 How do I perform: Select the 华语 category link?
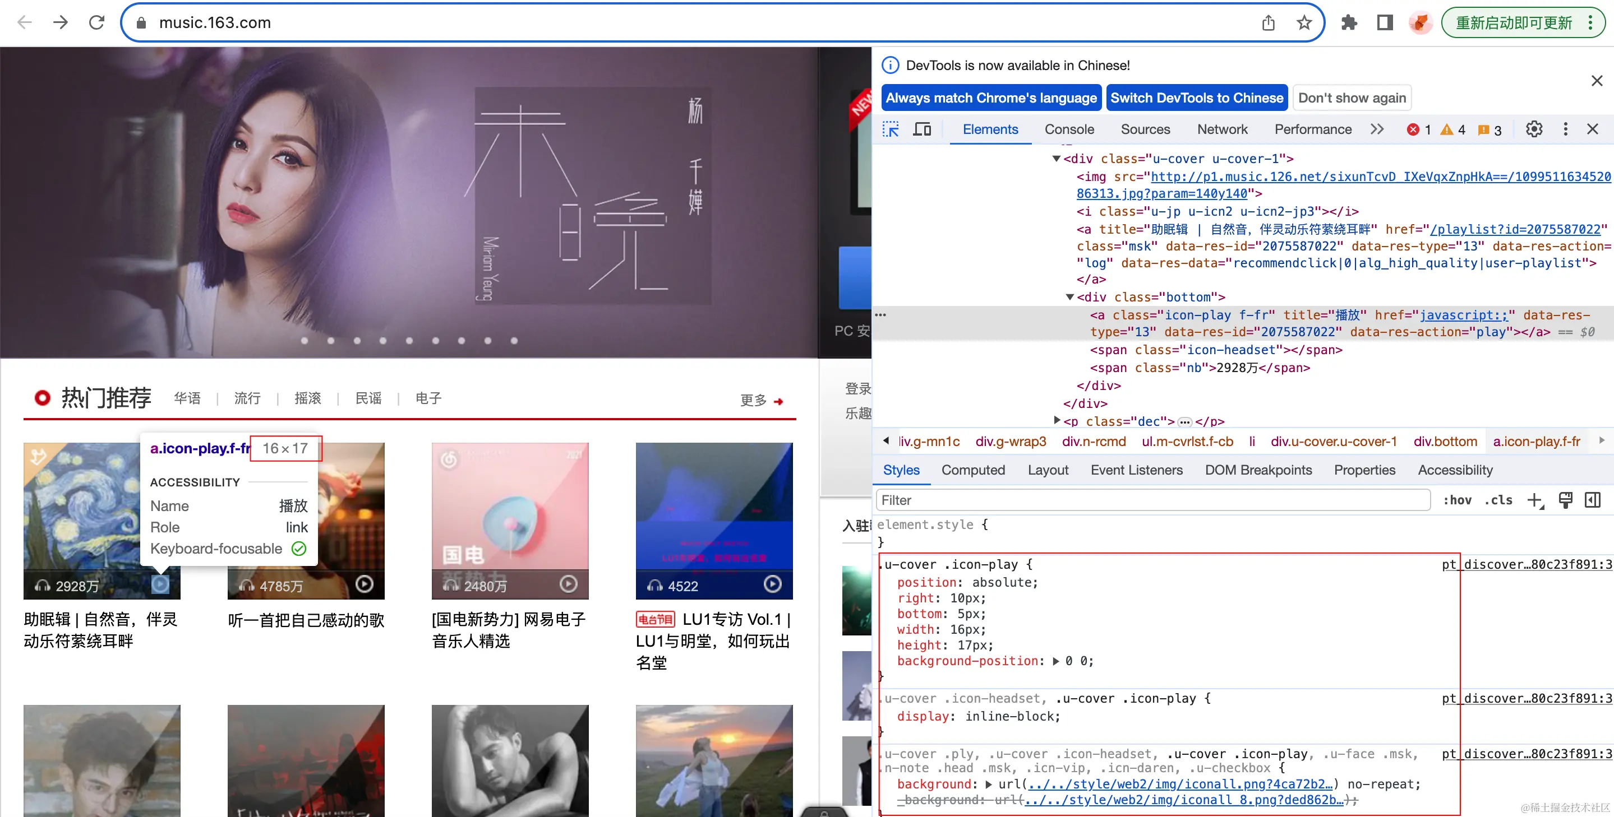tap(187, 398)
